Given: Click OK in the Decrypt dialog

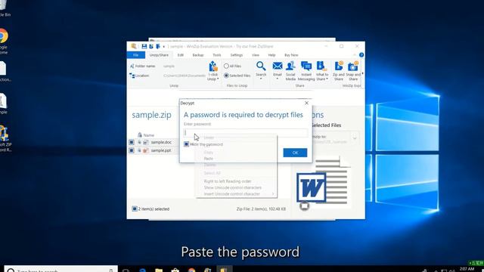Looking at the screenshot, I should click(x=295, y=153).
